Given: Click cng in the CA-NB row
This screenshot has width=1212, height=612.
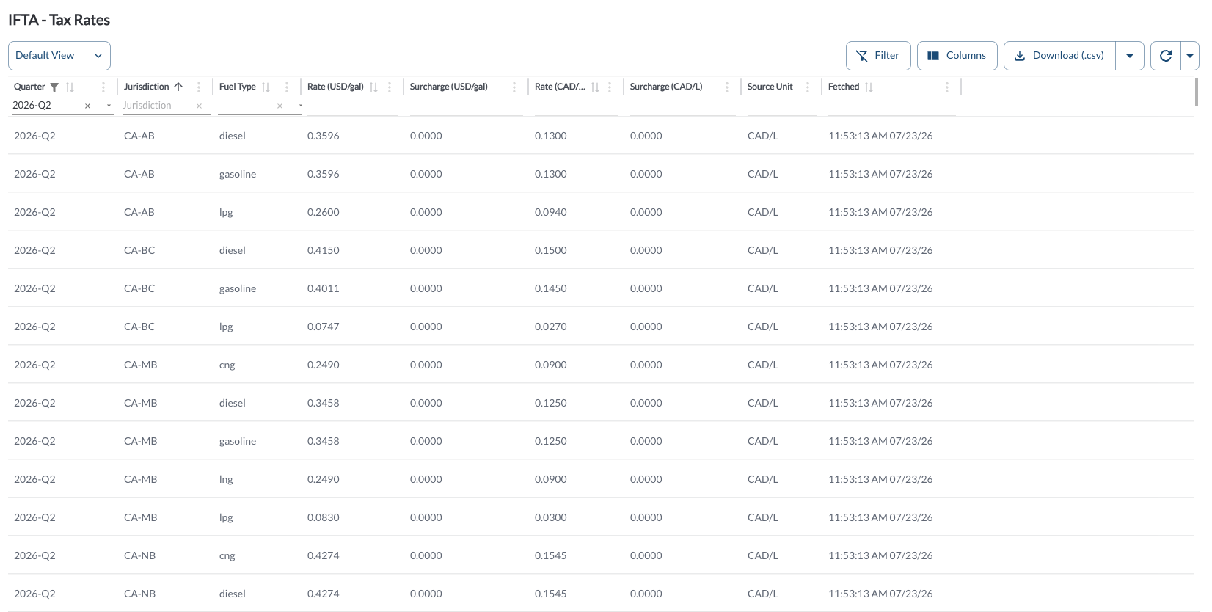Looking at the screenshot, I should click(227, 555).
